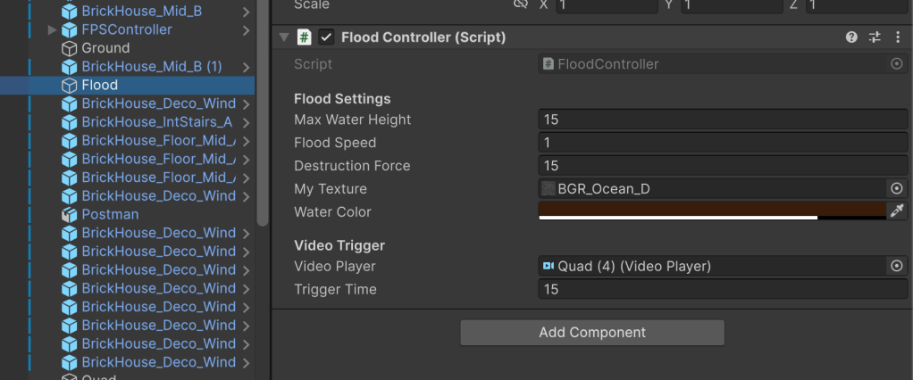Open BrickHouse_Mid_B (1) prefab via its chevron
This screenshot has height=380, width=913.
[246, 67]
